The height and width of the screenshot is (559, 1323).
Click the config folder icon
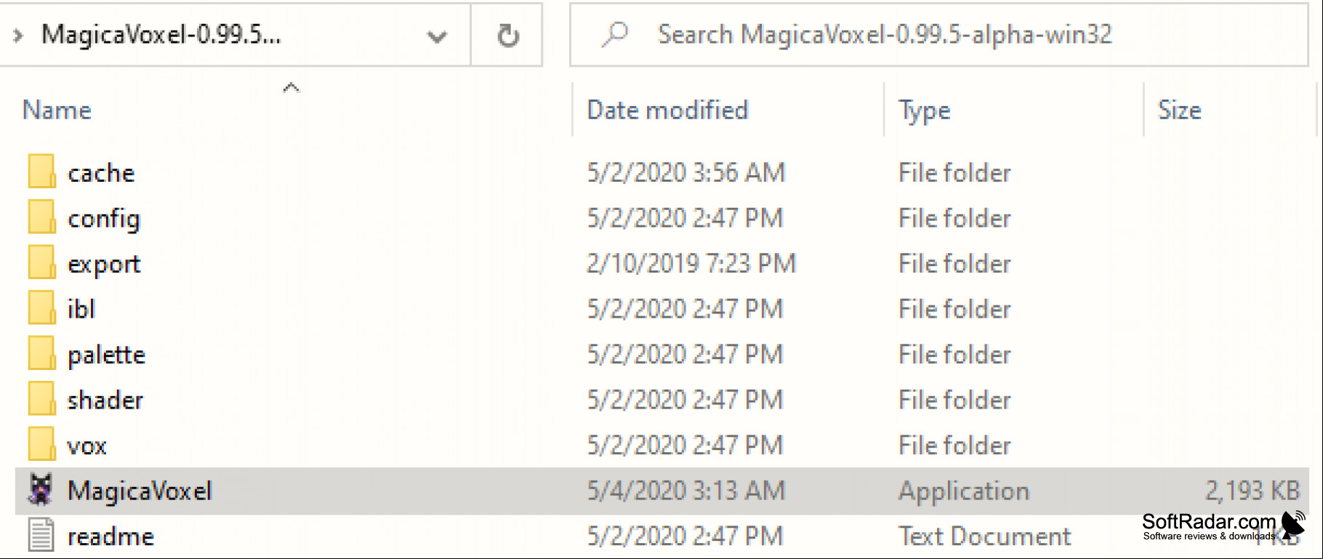point(41,217)
